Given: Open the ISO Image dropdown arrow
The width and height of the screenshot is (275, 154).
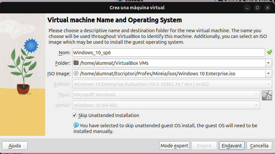Looking at the screenshot, I should click(x=268, y=74).
